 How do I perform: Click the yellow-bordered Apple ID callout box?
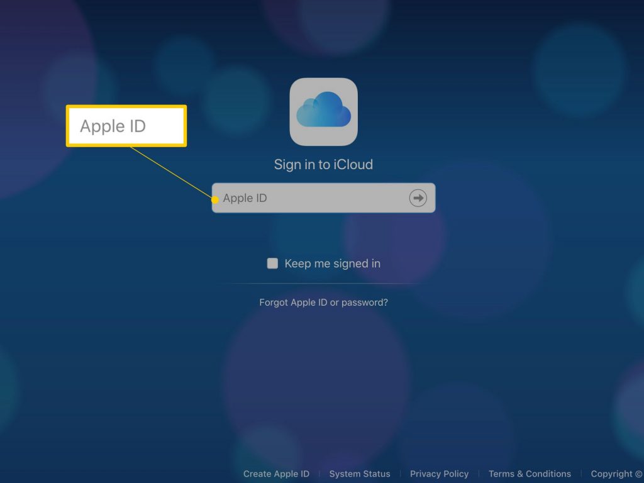pos(126,126)
